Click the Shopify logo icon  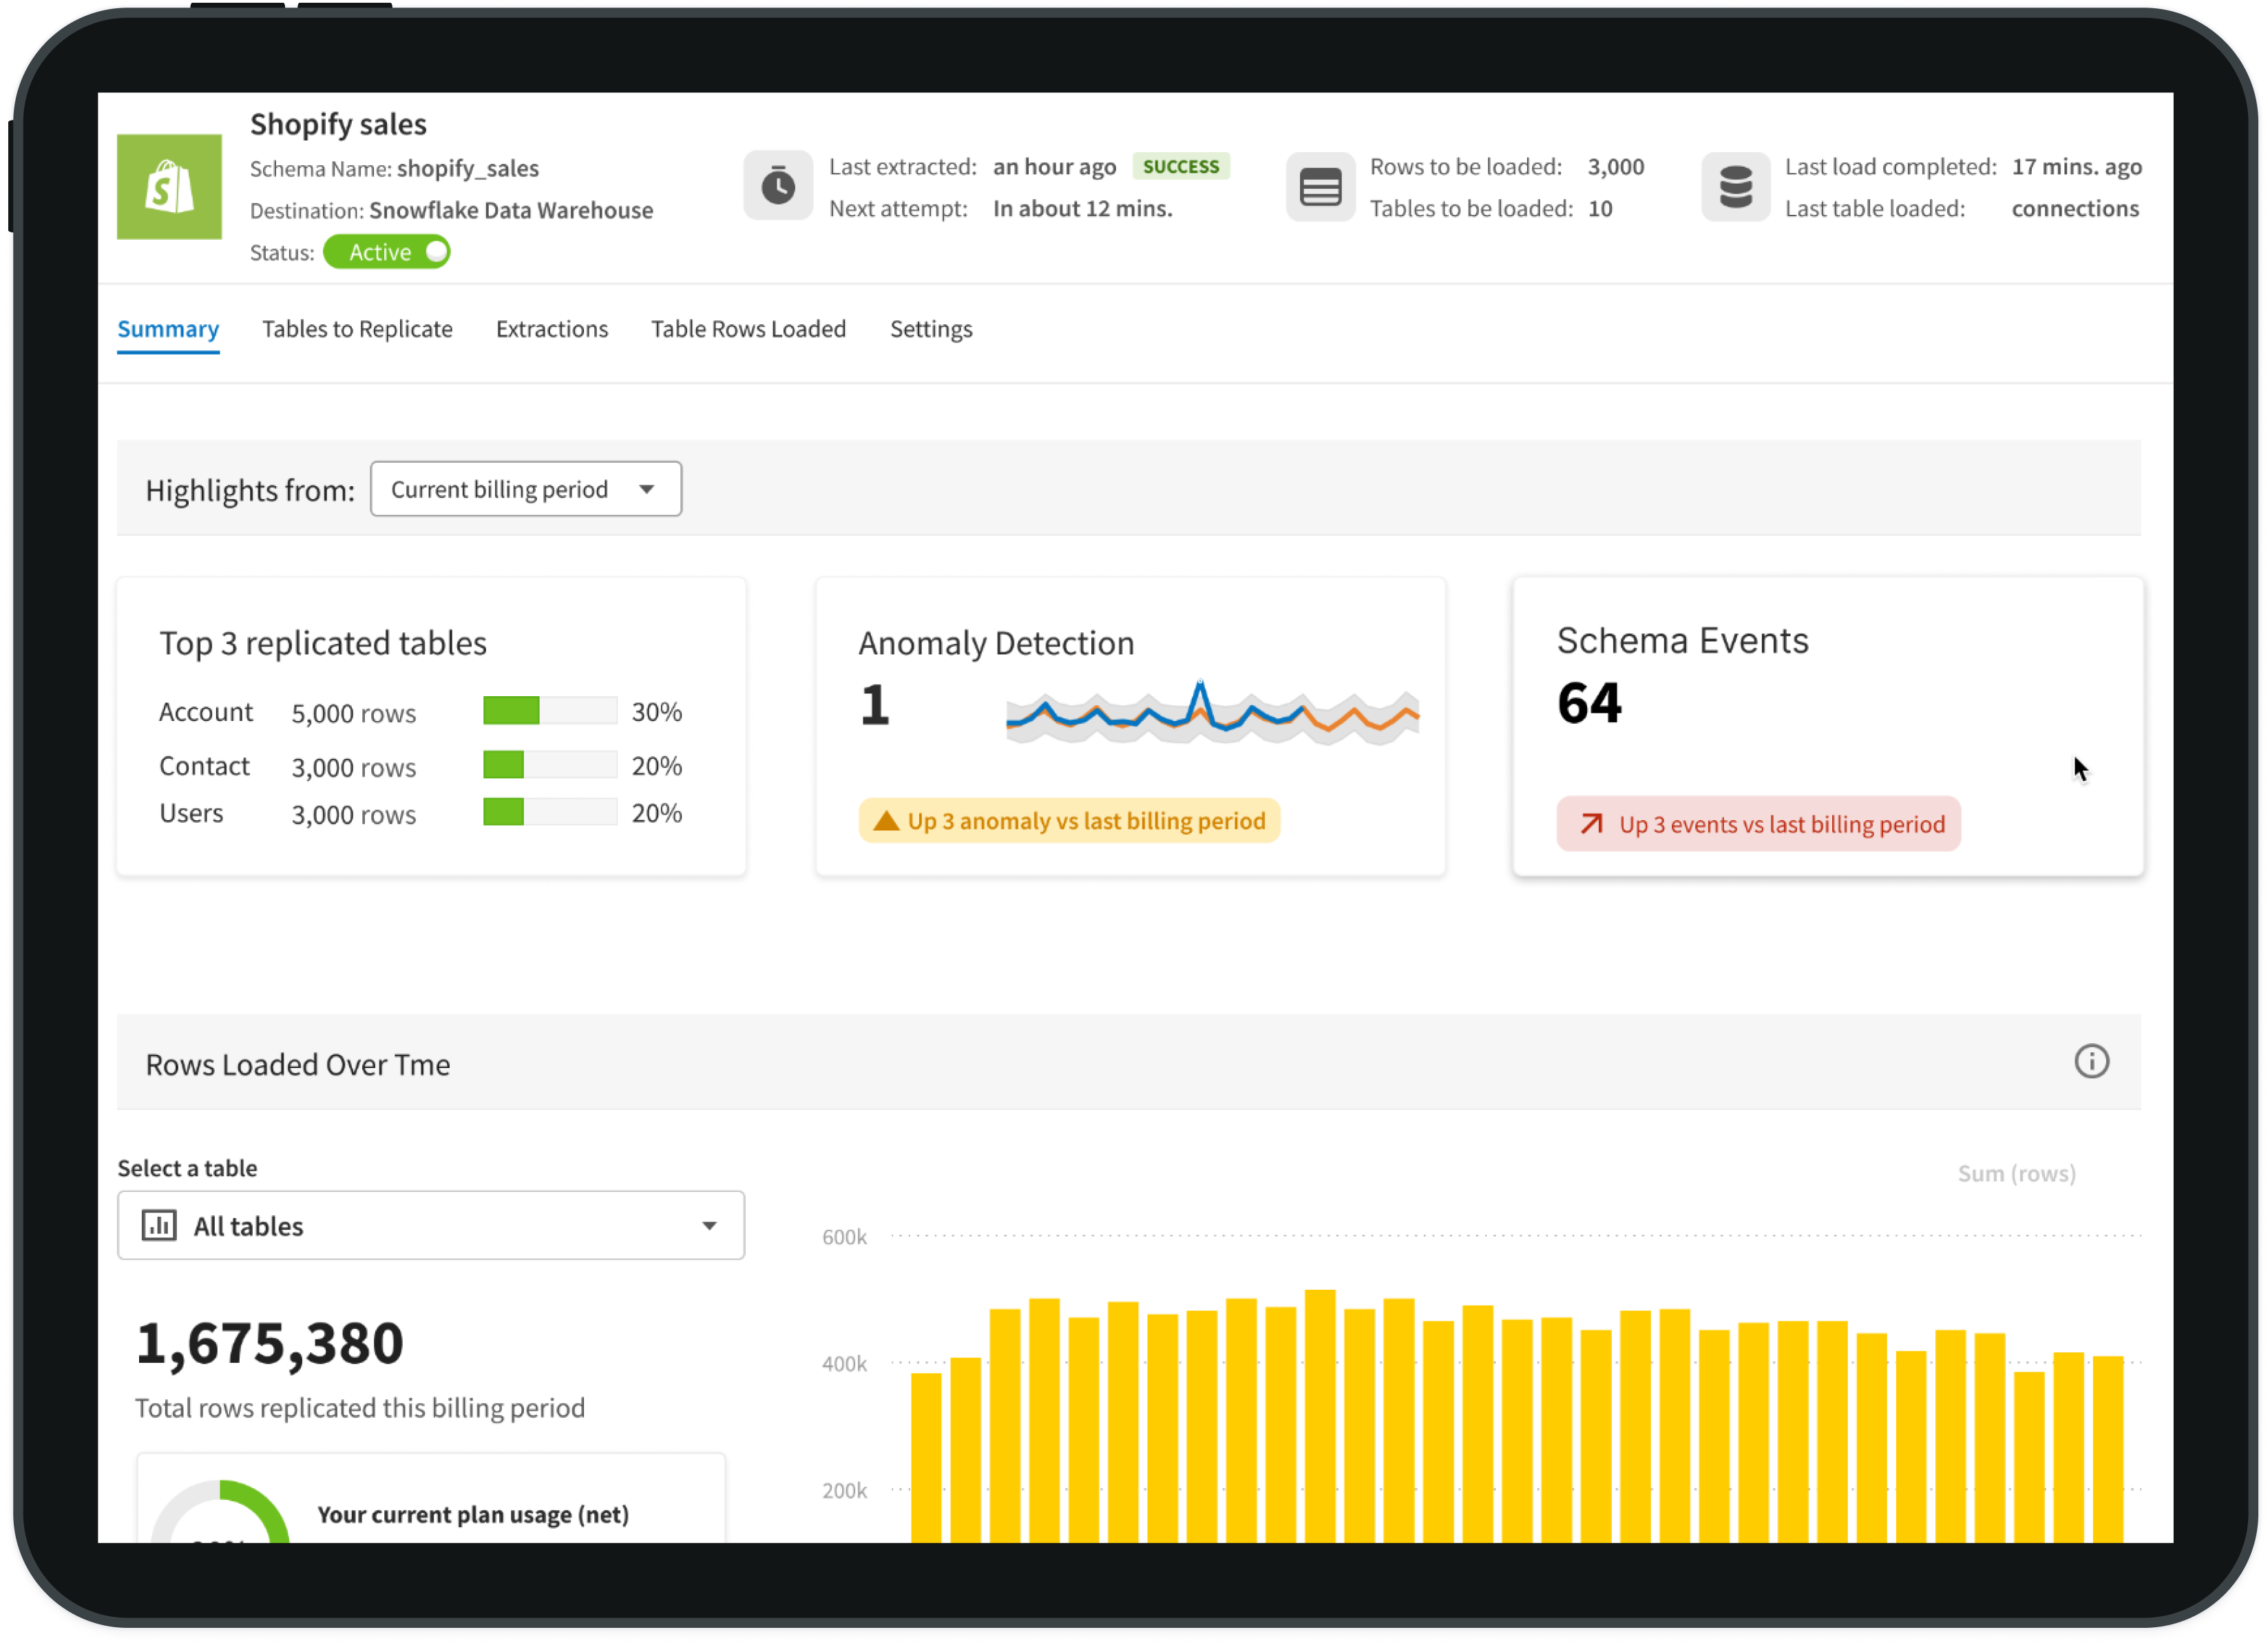coord(169,187)
